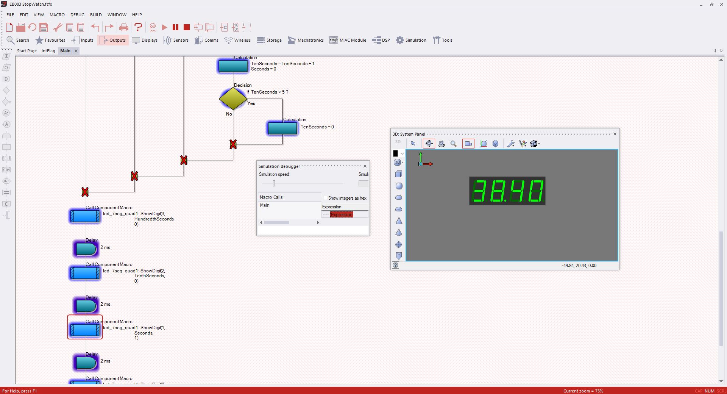
Task: Close the Simulation debugger panel
Action: 365,166
